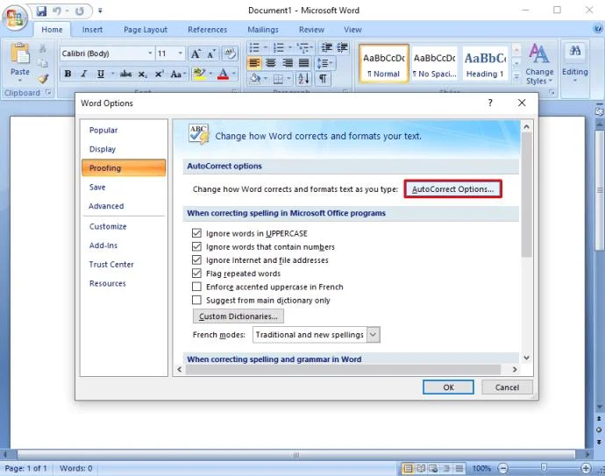Screen dimensions: 605x476
Task: Clear formatting with eraser icon
Action: 230,53
